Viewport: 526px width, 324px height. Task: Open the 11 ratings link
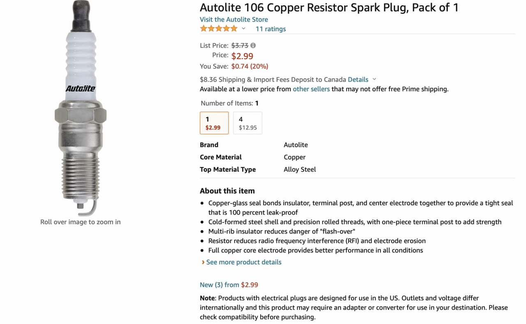point(270,29)
